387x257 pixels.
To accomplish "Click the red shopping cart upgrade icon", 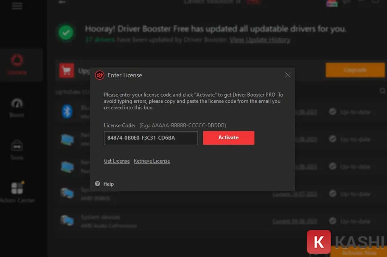I will (x=67, y=70).
